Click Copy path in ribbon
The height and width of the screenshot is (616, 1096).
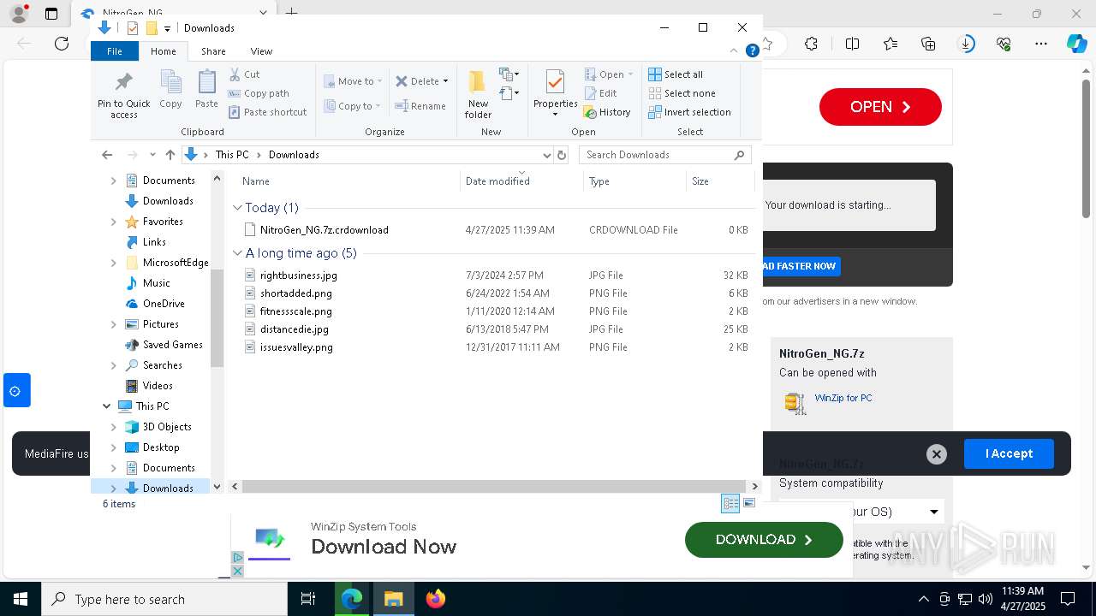click(x=259, y=93)
